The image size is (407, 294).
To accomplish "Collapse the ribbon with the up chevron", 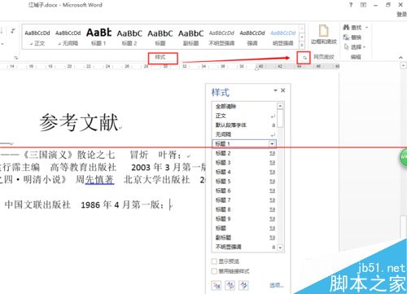I will tap(400, 57).
